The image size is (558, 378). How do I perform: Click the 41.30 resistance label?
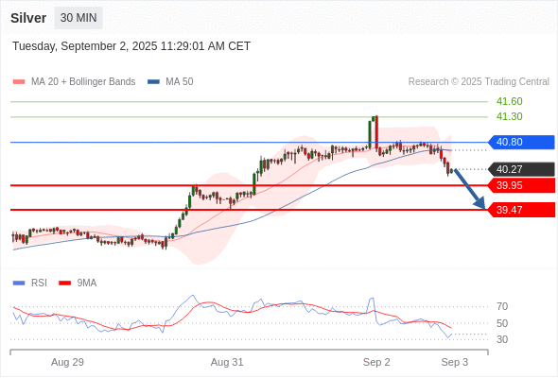[x=509, y=116]
